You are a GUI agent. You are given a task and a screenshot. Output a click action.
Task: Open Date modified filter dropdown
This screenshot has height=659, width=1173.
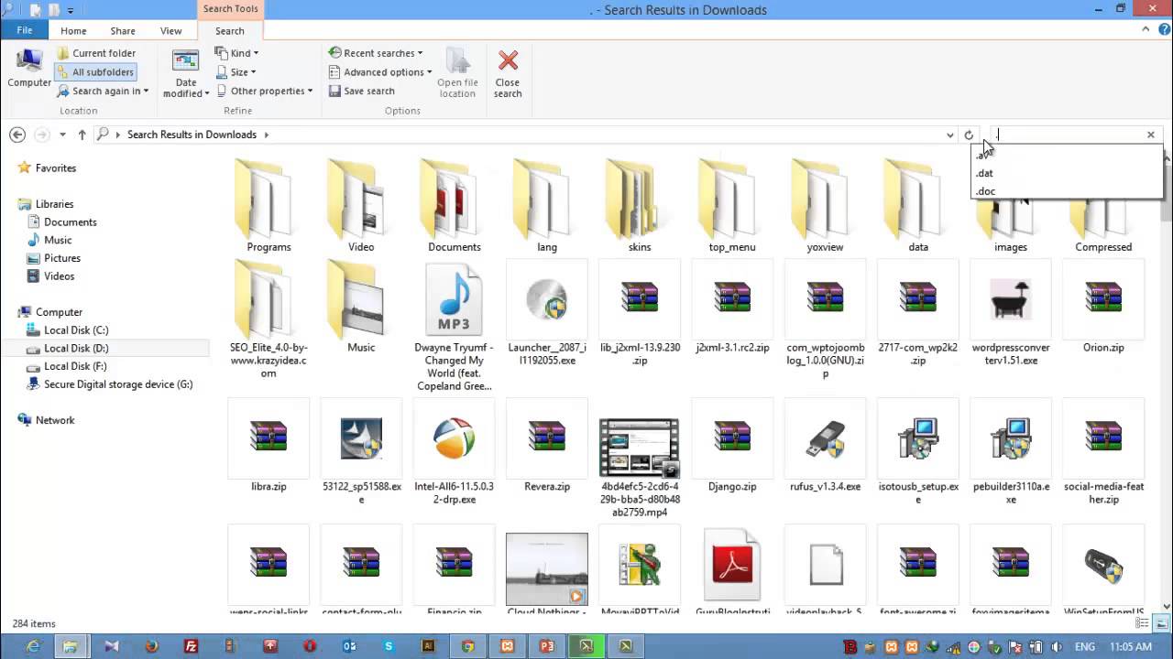[186, 73]
